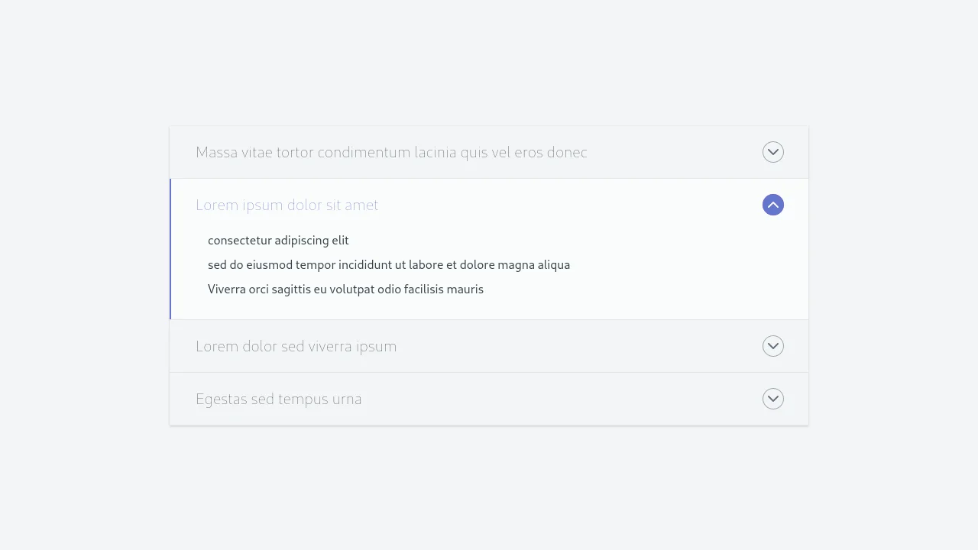Click the word "viverra" in the third header

(335, 346)
